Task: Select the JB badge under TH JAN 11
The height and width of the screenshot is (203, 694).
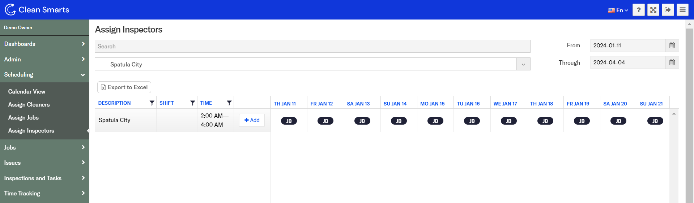Action: pyautogui.click(x=289, y=121)
